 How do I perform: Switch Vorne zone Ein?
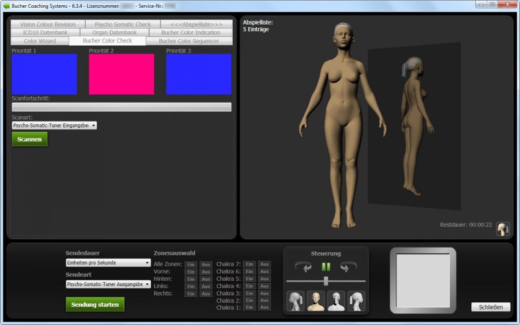click(191, 272)
